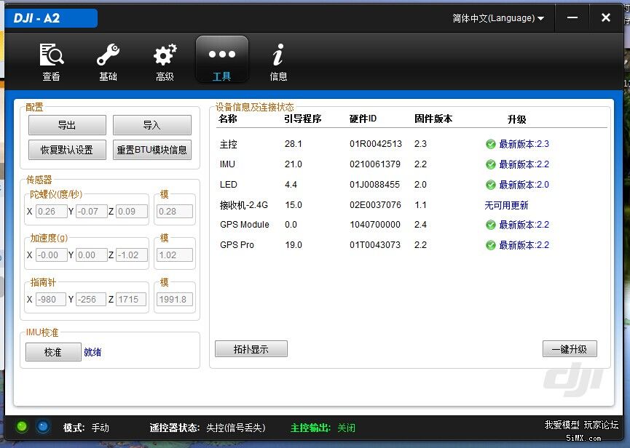Click 恢复默认设置 restore defaults button
630x448 pixels.
point(67,150)
